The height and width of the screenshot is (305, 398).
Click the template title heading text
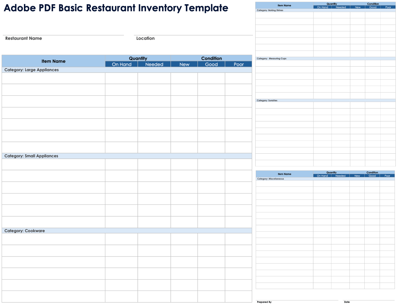116,8
